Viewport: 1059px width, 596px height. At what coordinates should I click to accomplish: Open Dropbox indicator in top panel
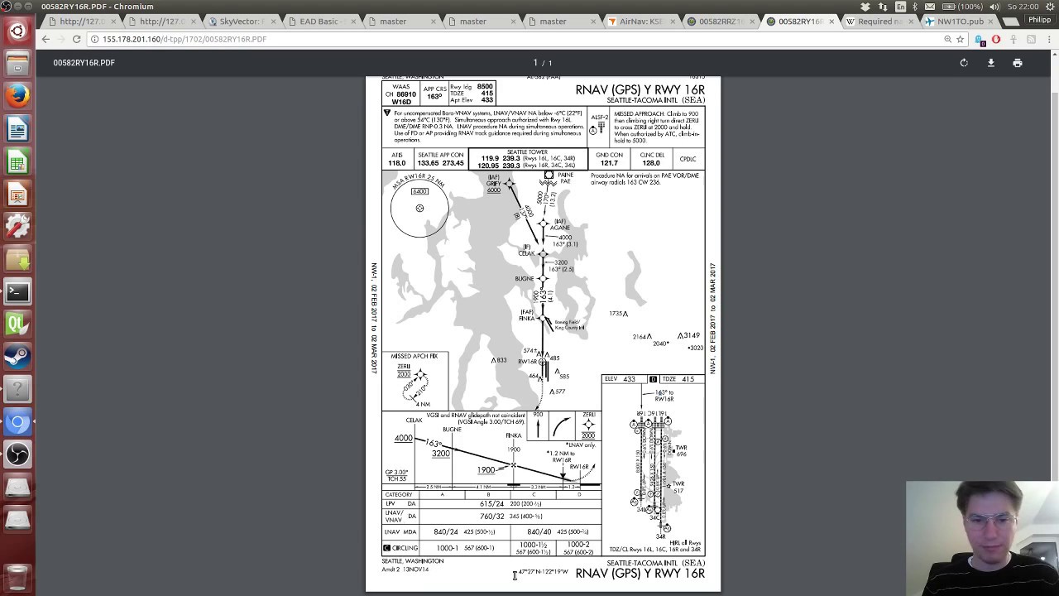pos(866,7)
